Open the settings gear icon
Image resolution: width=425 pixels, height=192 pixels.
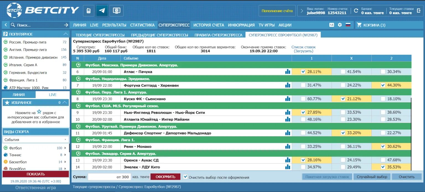(x=340, y=25)
